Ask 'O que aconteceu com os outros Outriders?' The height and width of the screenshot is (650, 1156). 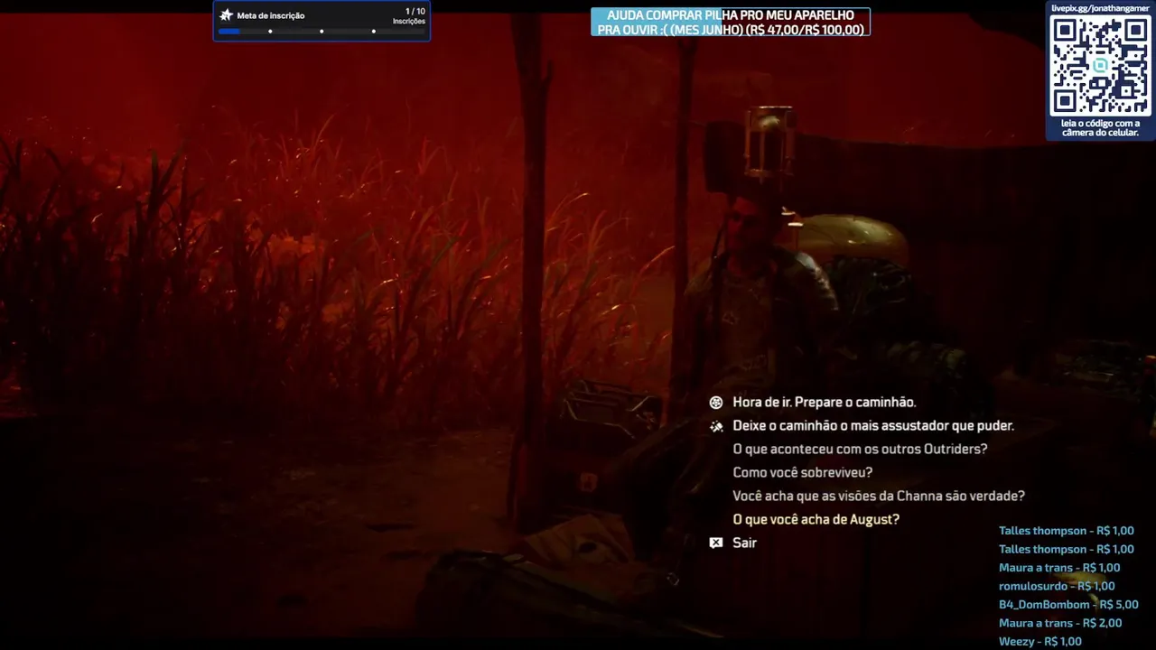pos(860,450)
